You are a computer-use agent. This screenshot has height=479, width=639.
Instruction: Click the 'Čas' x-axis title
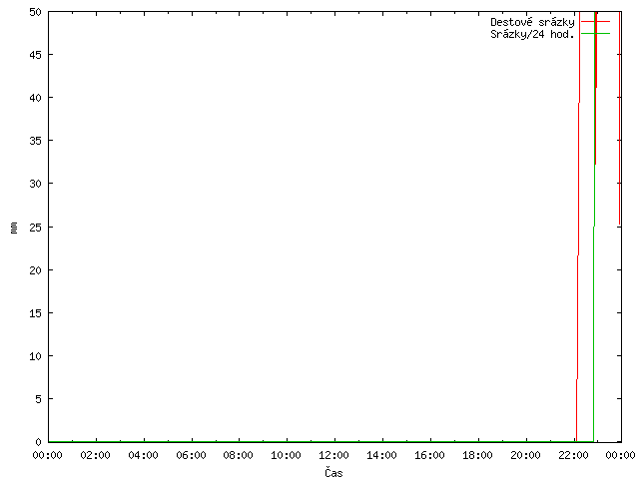(333, 472)
